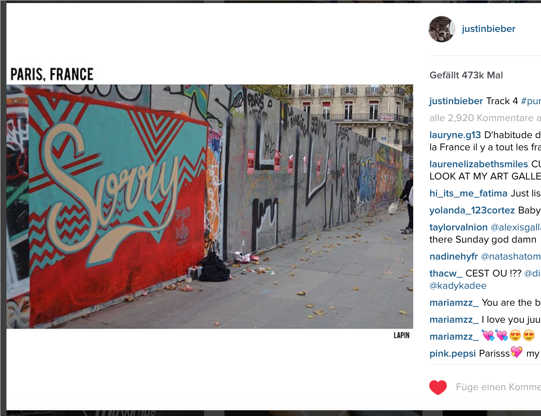Image resolution: width=541 pixels, height=416 pixels.
Task: Open lauryne.g13 commenter profile
Action: (x=455, y=135)
